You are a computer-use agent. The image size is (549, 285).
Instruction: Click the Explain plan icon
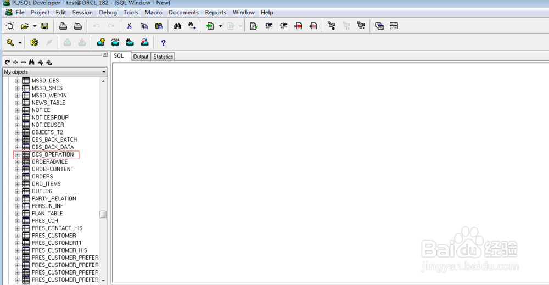pos(100,43)
